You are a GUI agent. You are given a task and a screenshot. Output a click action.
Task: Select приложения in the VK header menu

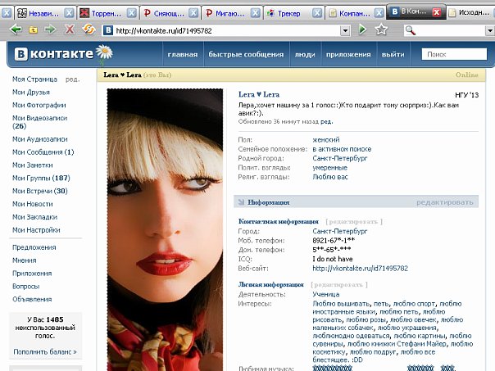coord(347,55)
